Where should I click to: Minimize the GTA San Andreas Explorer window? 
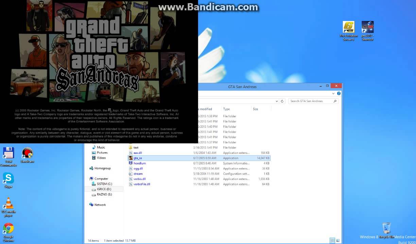click(320, 86)
